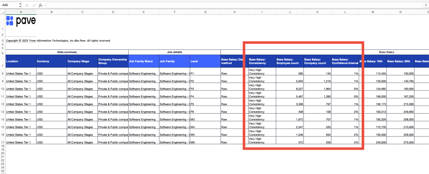Viewport: 429px width, 174px height.
Task: Click 25th percentile cell '249,993'
Action: [x=401, y=110]
